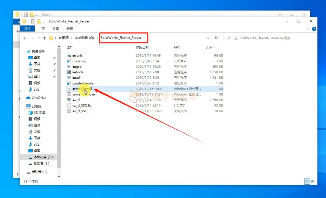The height and width of the screenshot is (198, 326).
Task: Select the lmtools application icon
Action: pyautogui.click(x=69, y=72)
